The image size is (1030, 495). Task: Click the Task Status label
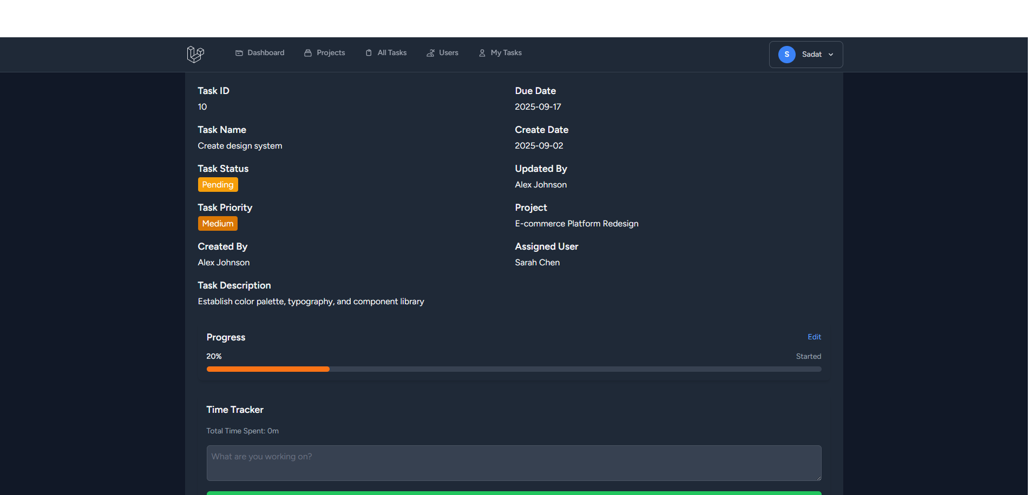click(223, 169)
